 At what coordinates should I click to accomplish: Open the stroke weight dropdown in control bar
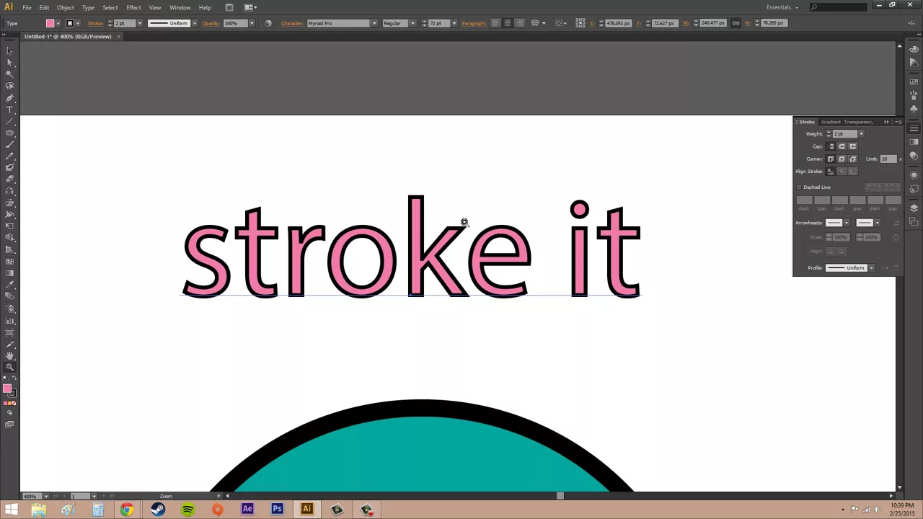[141, 23]
